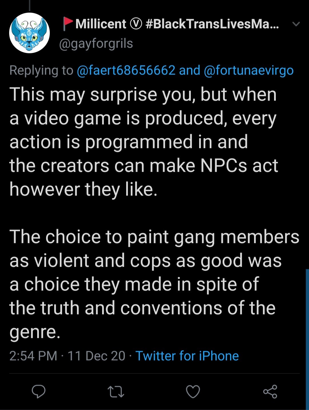Viewport: 309px width, 410px height.
Task: Open the @fortunaevirgo mentioned profile
Action: click(249, 70)
